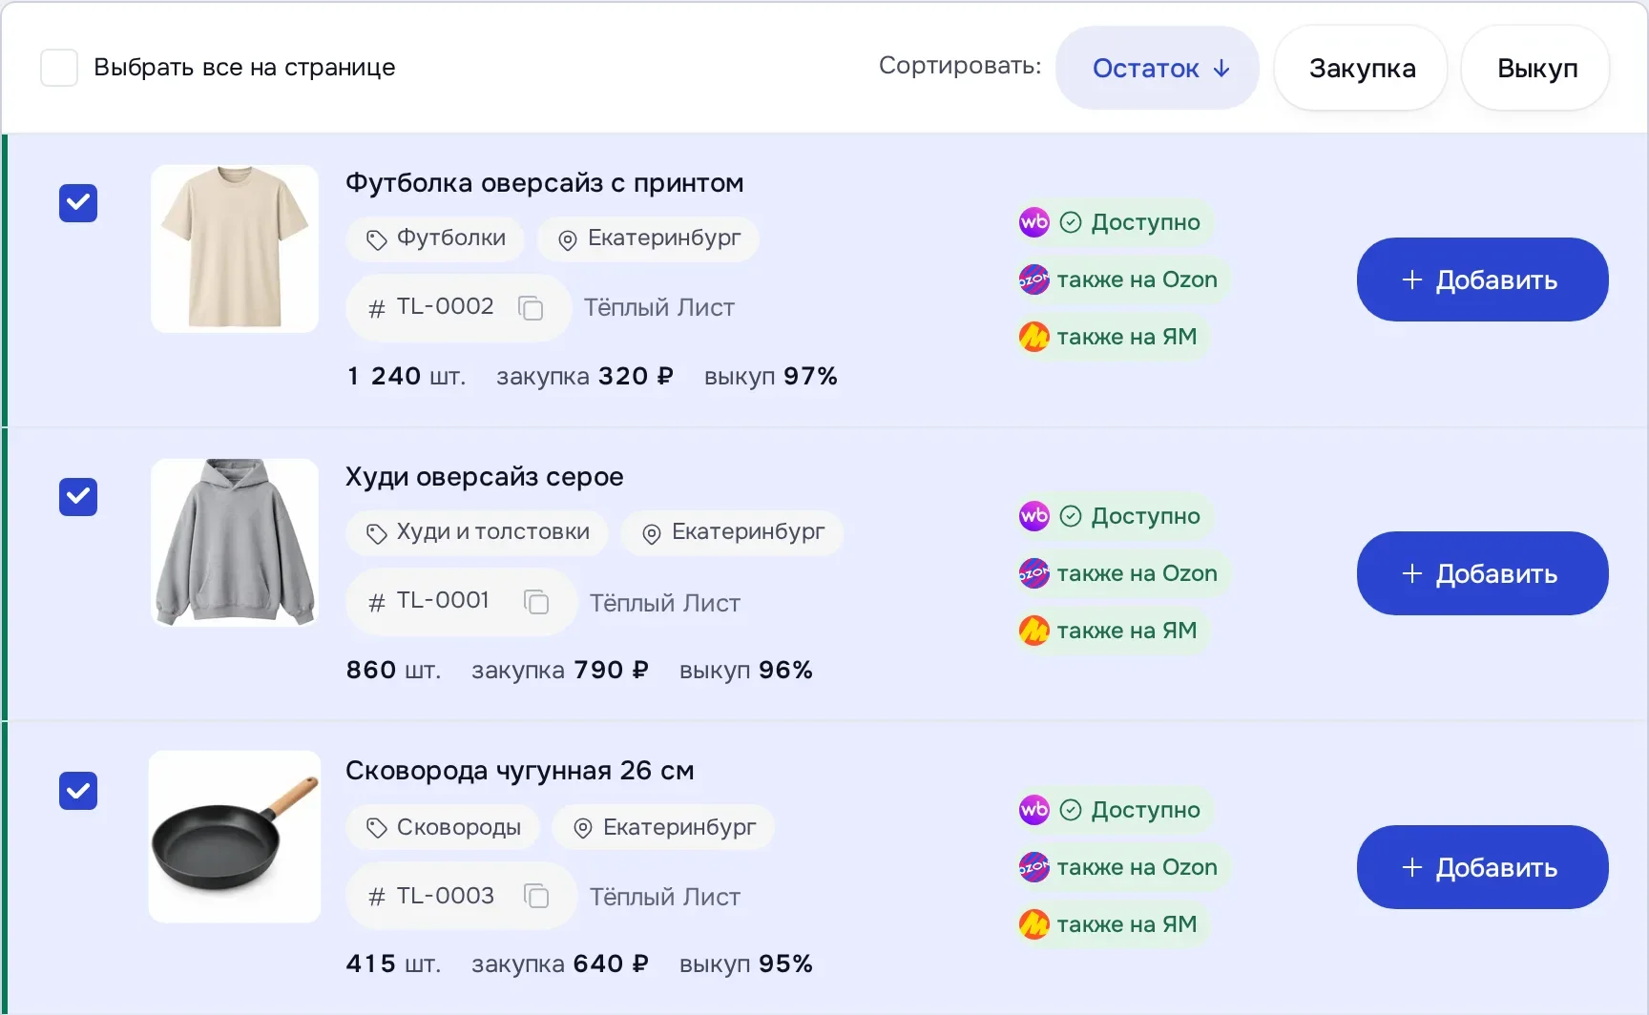Add Худи оверсайз серое with Добавить
This screenshot has width=1649, height=1015.
[x=1482, y=573]
